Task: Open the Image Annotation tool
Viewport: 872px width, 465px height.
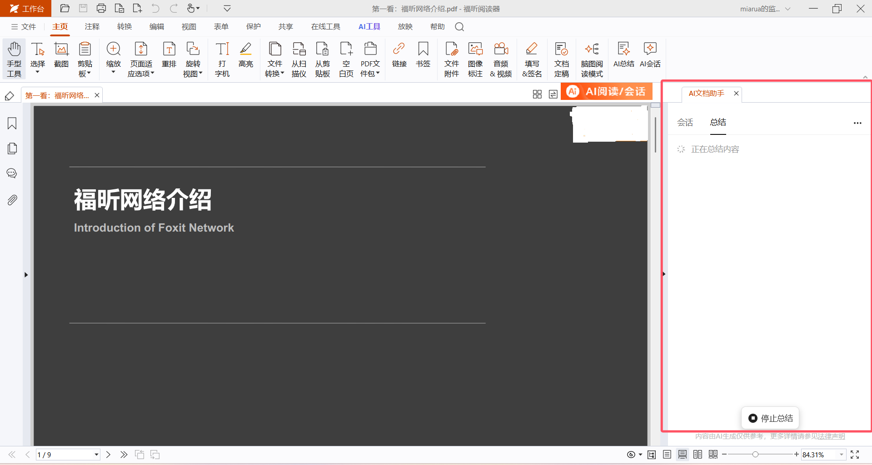Action: pos(475,59)
